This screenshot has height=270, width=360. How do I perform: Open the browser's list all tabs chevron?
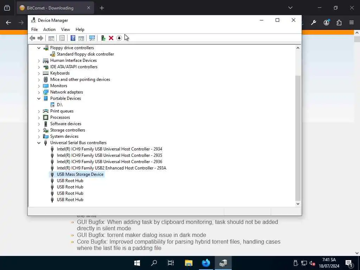point(290,8)
